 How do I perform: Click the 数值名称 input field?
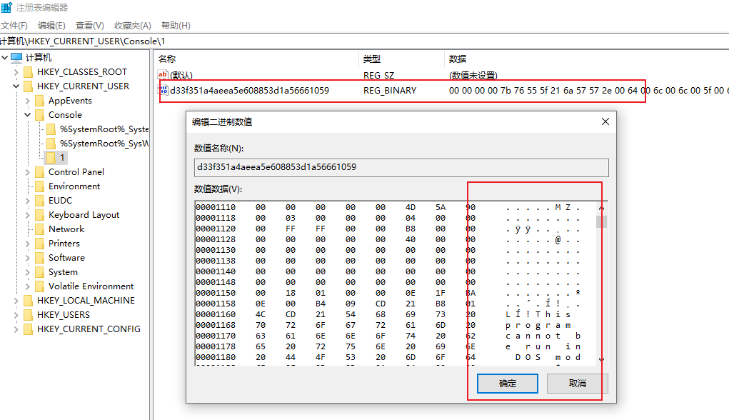(x=401, y=167)
